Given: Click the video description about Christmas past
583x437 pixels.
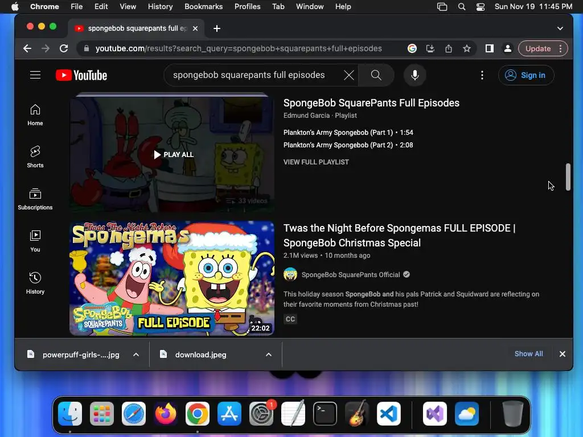Looking at the screenshot, I should coord(411,299).
